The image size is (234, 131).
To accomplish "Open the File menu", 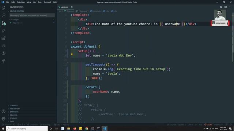I will tap(8, 2).
